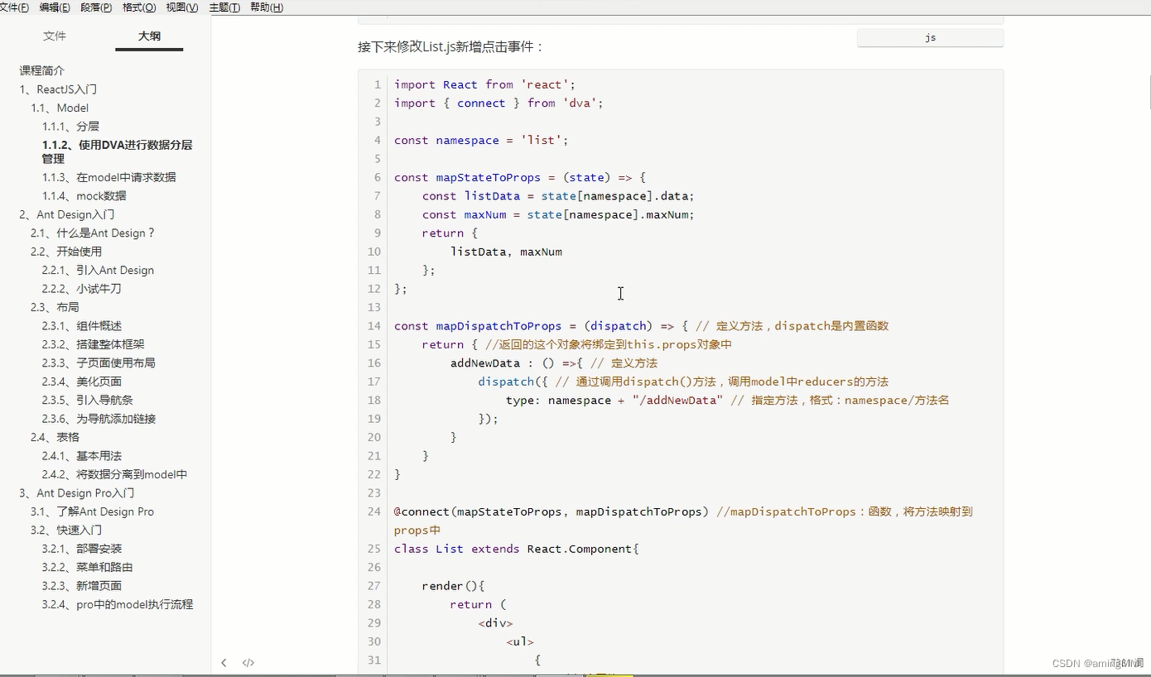
Task: Click the render(){ code line
Action: 453,586
